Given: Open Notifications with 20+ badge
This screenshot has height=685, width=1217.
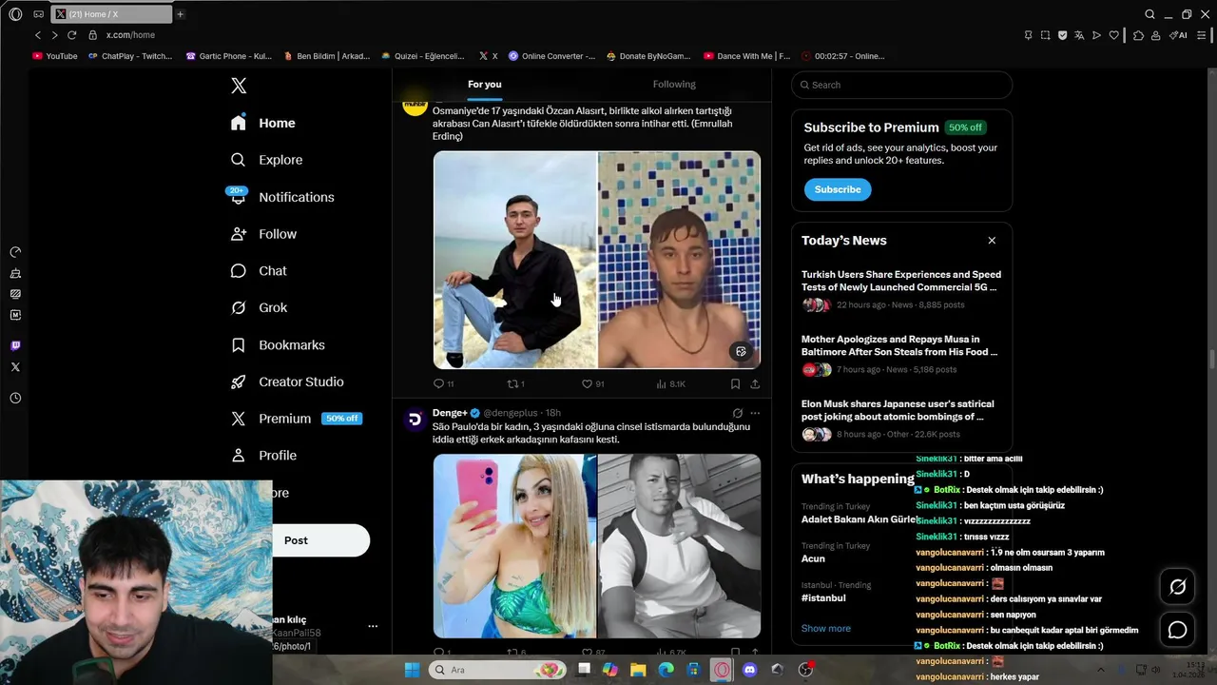Looking at the screenshot, I should [282, 197].
